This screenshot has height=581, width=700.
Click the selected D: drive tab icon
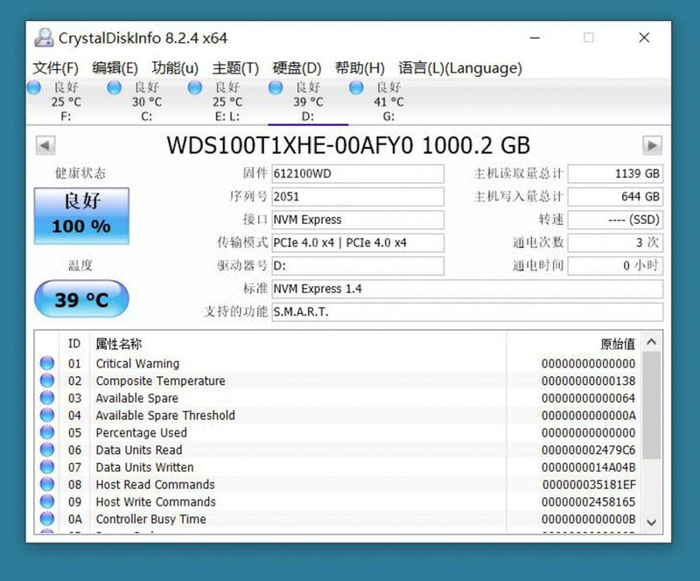276,87
